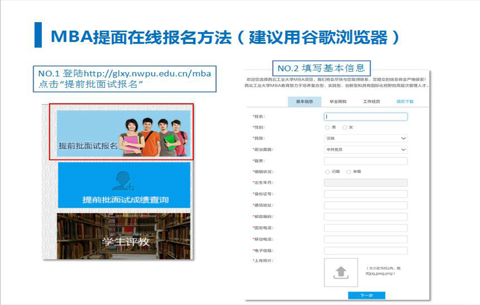
Task: Select the 已婚 radio button
Action: pyautogui.click(x=327, y=172)
